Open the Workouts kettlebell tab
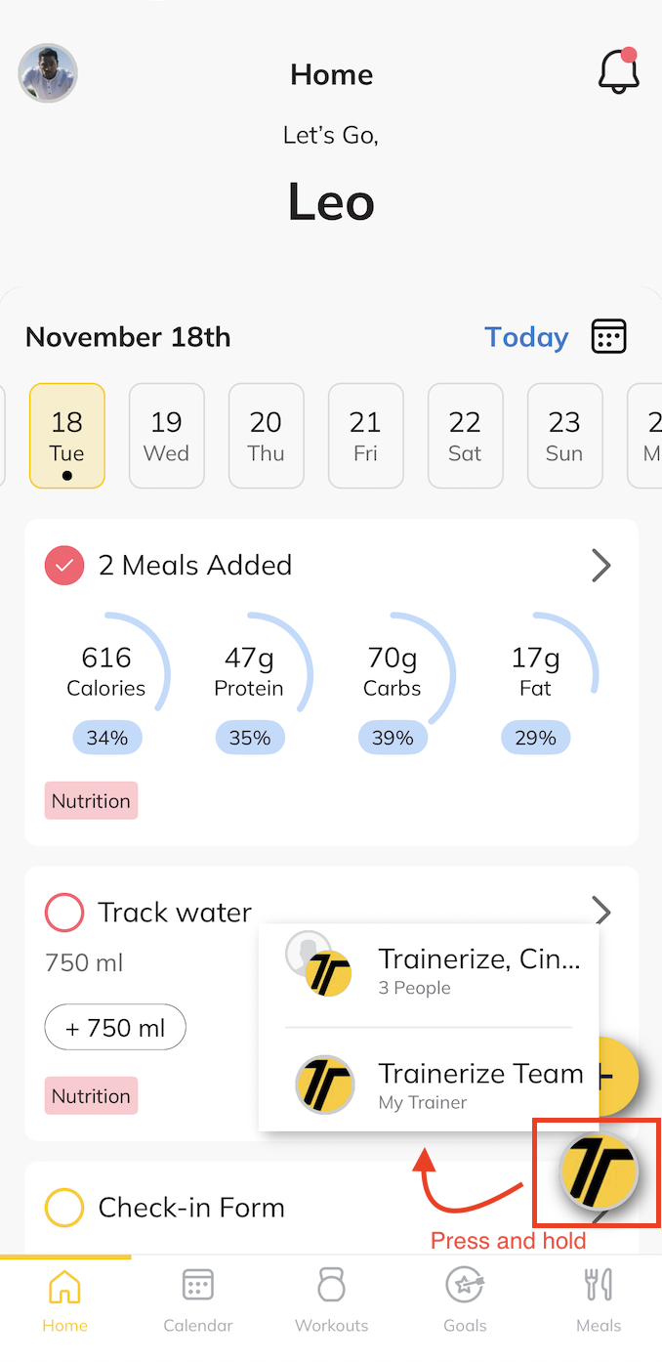This screenshot has height=1362, width=662. click(x=331, y=1298)
